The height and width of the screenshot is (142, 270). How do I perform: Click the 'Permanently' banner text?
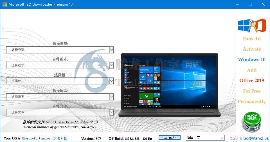[x=252, y=101]
